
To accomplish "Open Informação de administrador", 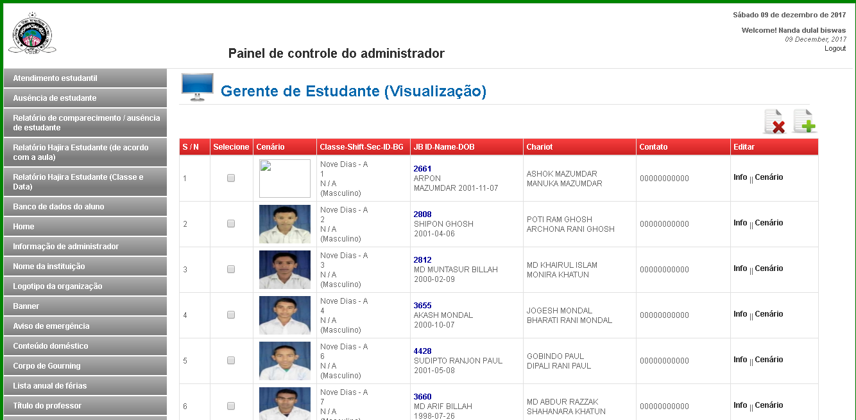I will [85, 247].
